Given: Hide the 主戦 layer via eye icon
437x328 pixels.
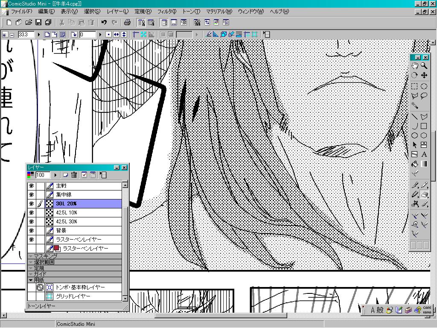Looking at the screenshot, I should 31,186.
